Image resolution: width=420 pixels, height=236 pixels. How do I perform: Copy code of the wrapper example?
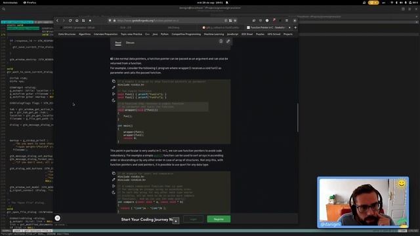click(114, 81)
